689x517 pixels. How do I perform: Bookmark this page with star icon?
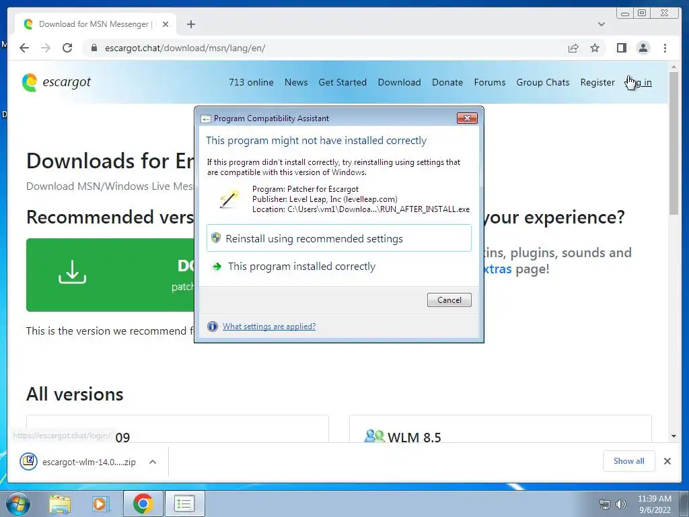(595, 48)
